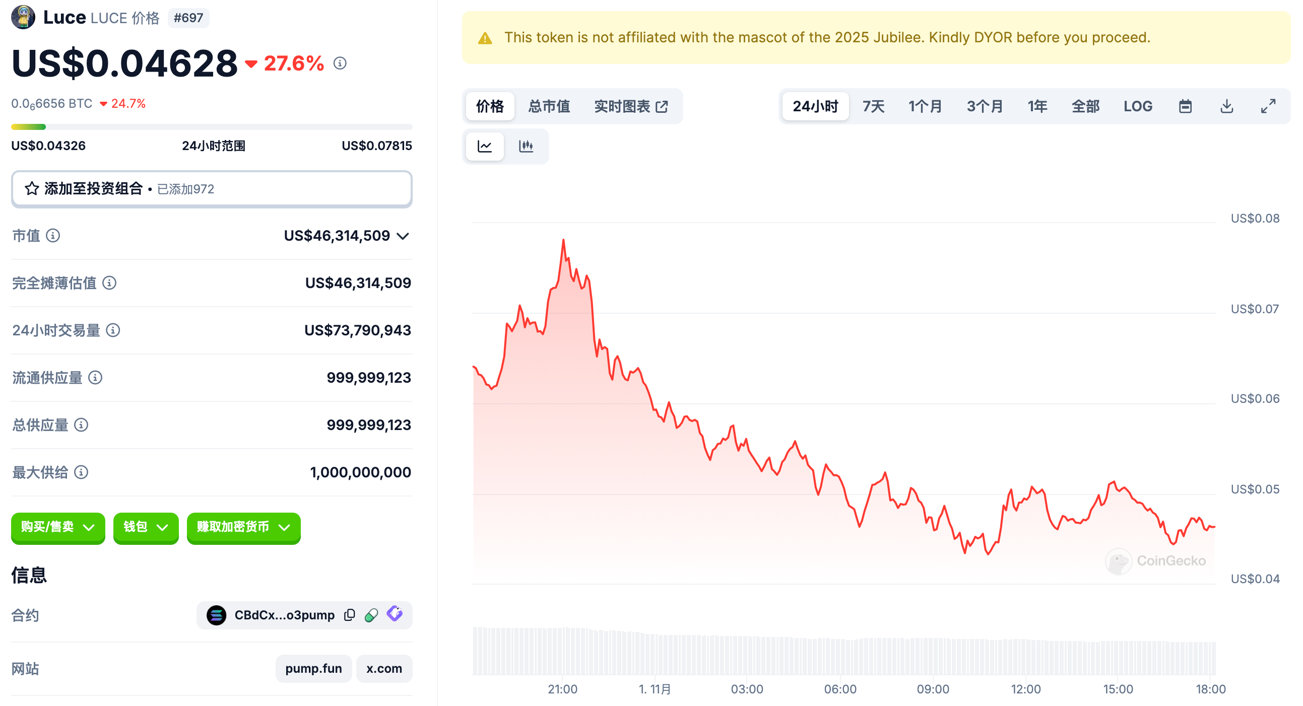Click info icon beside 24小时交易量
This screenshot has height=706, width=1303.
pyautogui.click(x=113, y=330)
